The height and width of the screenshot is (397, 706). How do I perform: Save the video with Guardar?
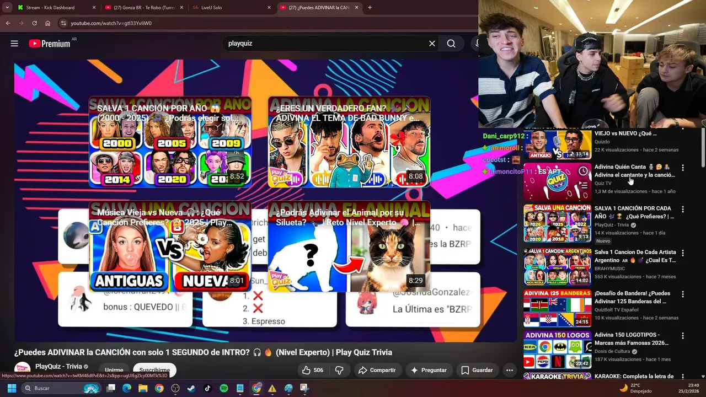coord(477,370)
